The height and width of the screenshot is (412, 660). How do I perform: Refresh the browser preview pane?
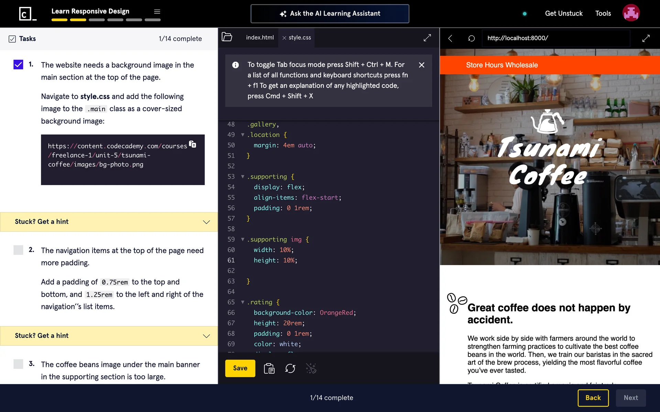click(x=471, y=38)
